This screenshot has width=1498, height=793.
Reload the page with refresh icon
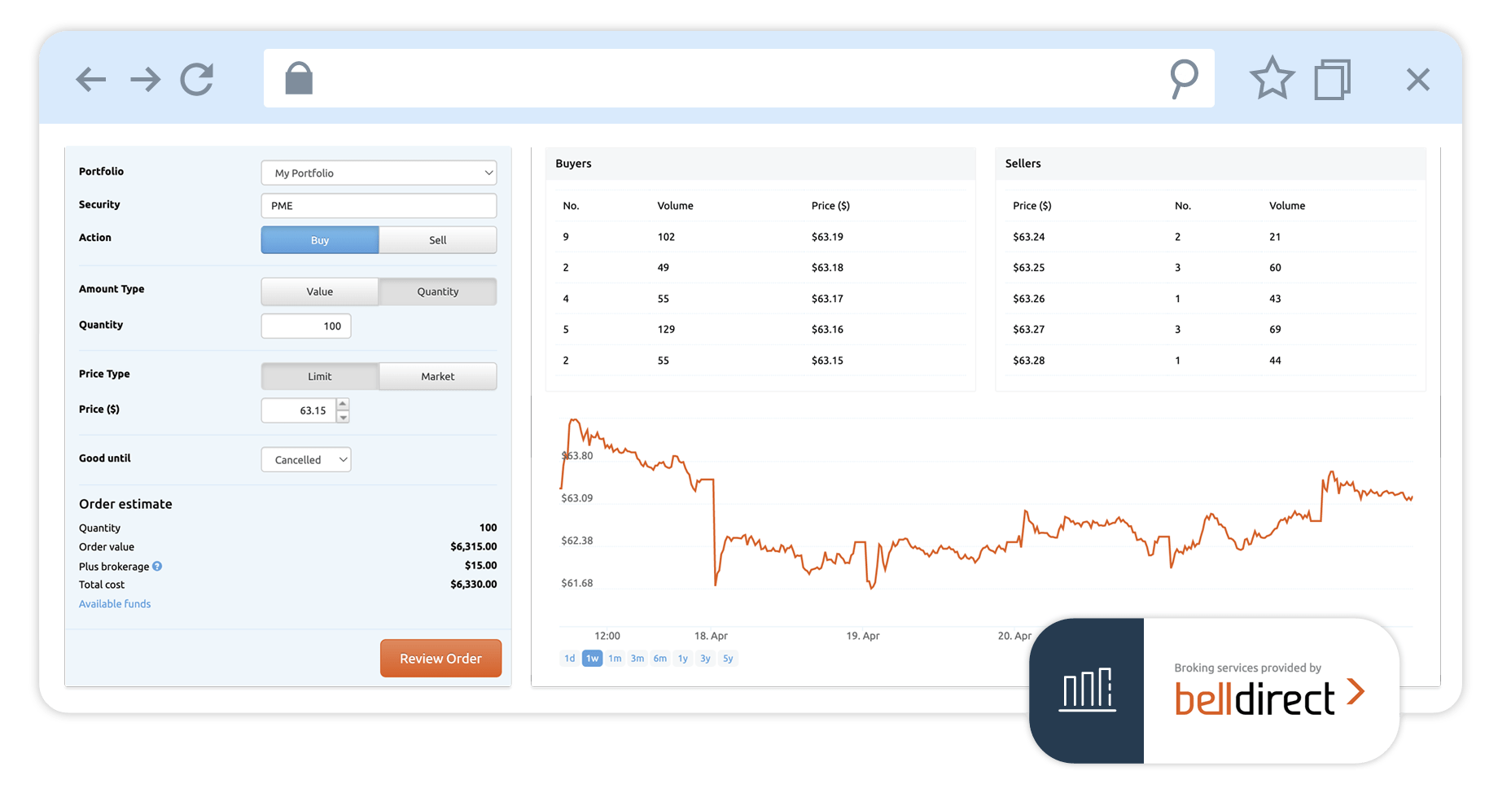[x=197, y=80]
